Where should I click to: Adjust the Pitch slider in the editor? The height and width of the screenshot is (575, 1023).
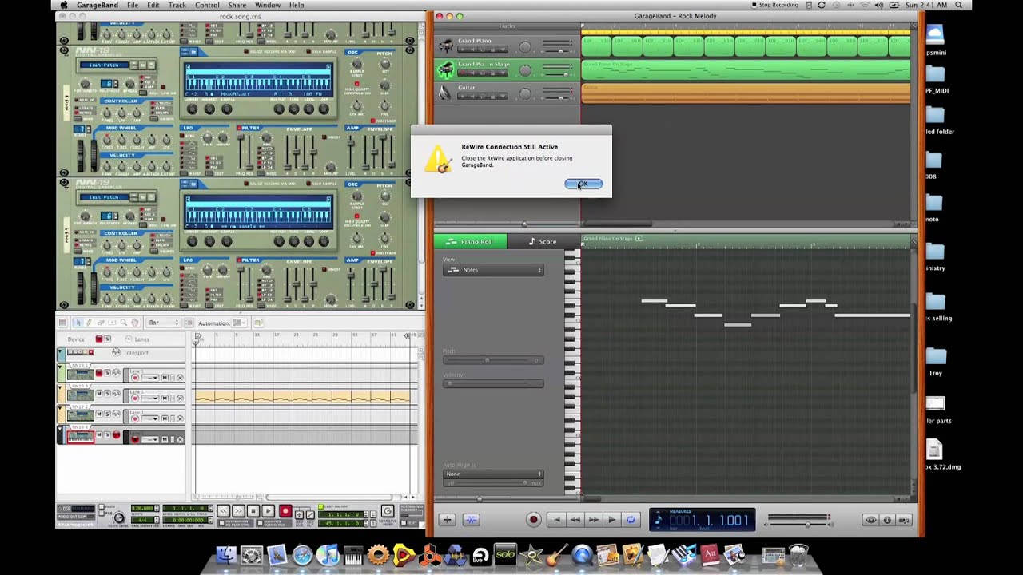tap(493, 360)
